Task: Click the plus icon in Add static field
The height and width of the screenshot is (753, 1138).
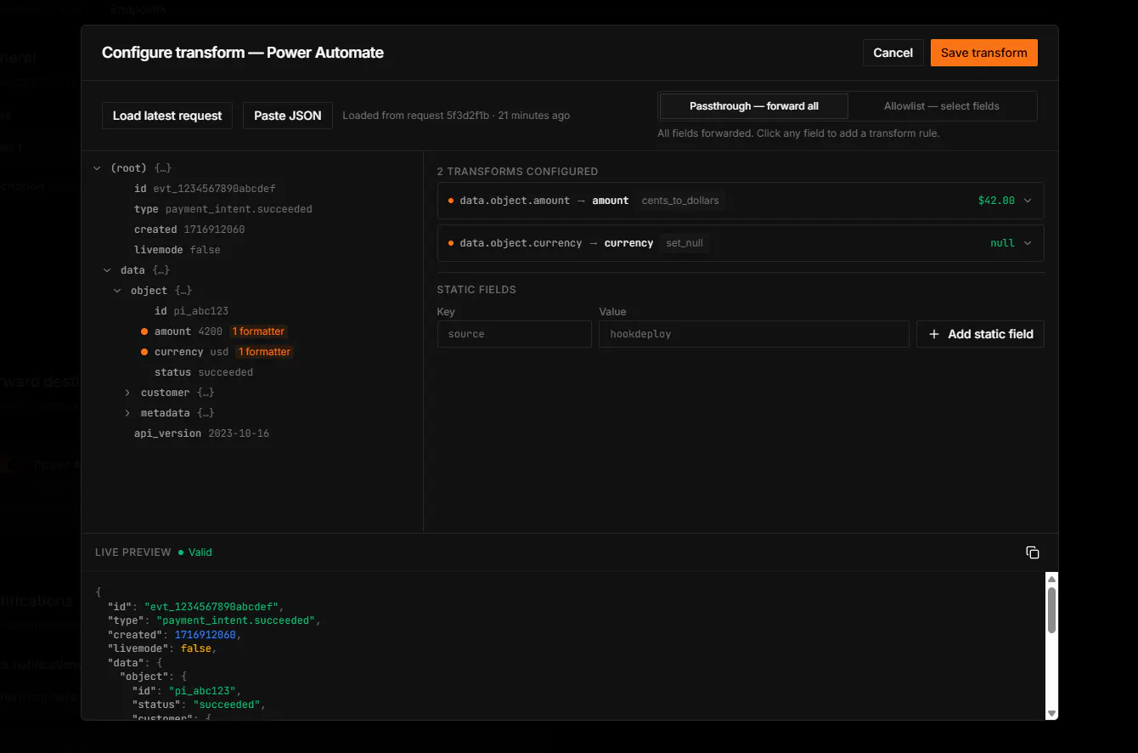Action: point(934,334)
